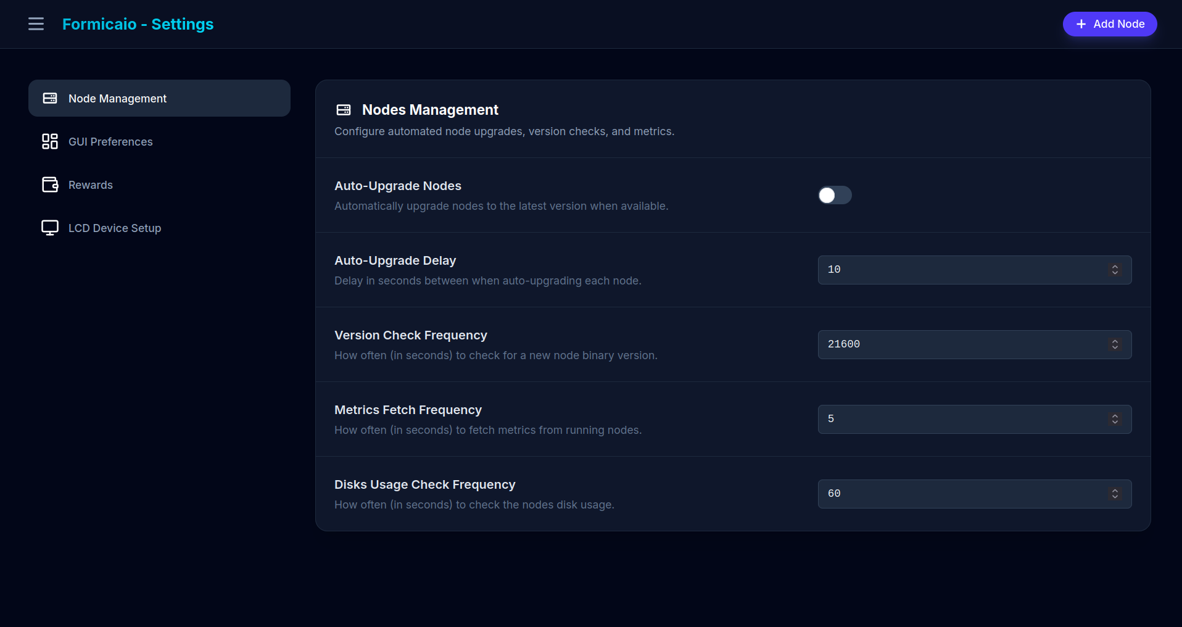
Task: Click 'Automatically upgrade nodes to the latest' description
Action: click(x=501, y=206)
